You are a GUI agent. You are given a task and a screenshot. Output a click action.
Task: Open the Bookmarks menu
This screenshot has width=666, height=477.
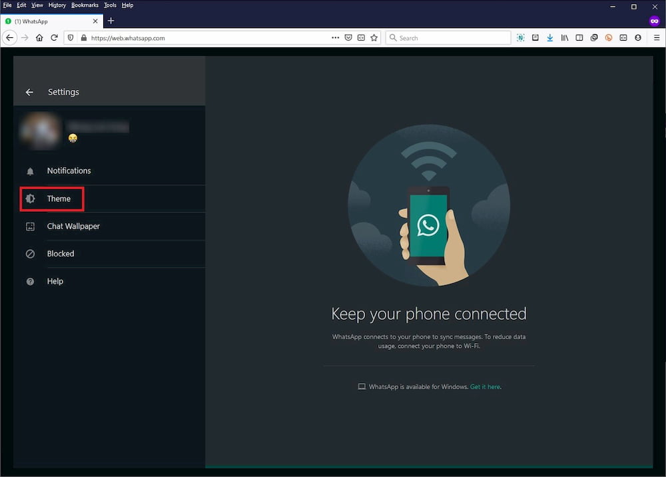(85, 5)
